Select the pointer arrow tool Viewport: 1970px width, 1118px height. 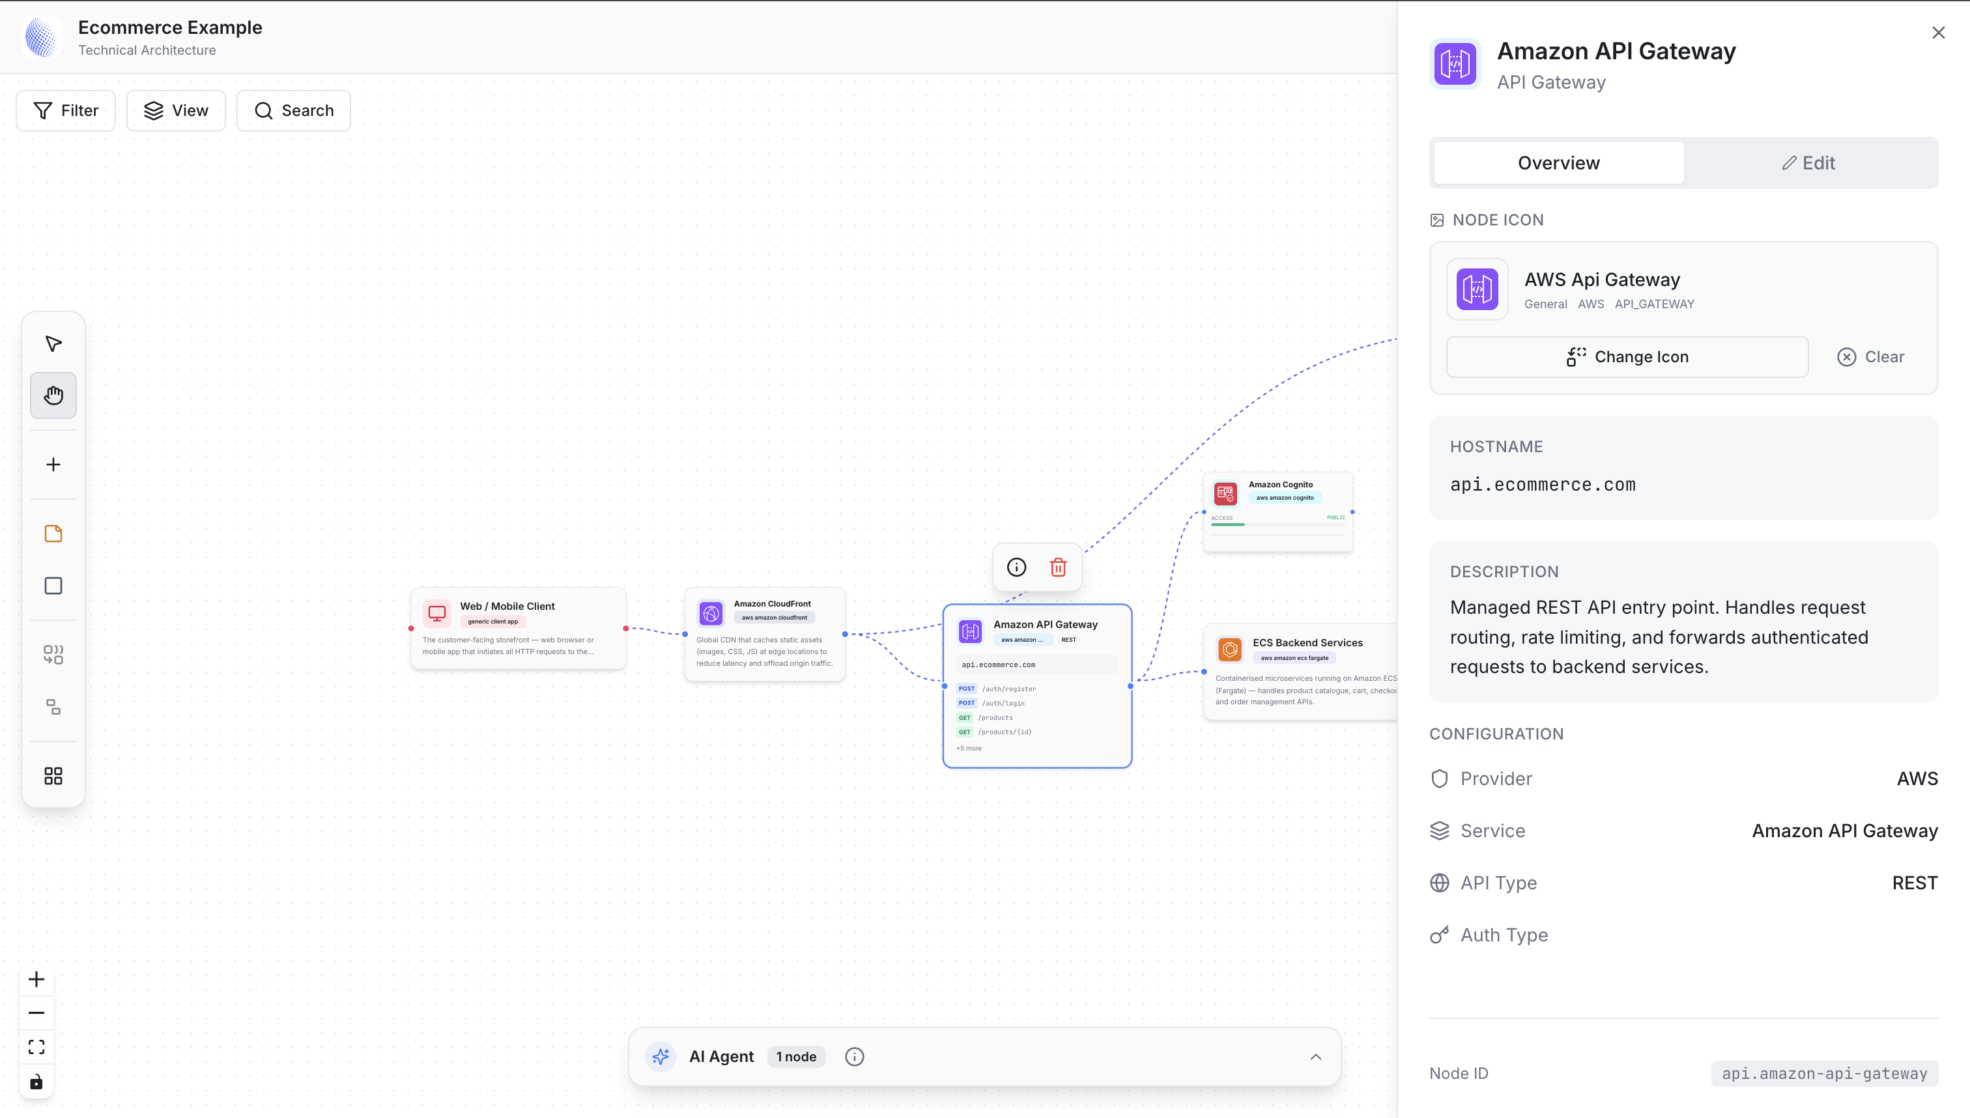click(x=53, y=343)
